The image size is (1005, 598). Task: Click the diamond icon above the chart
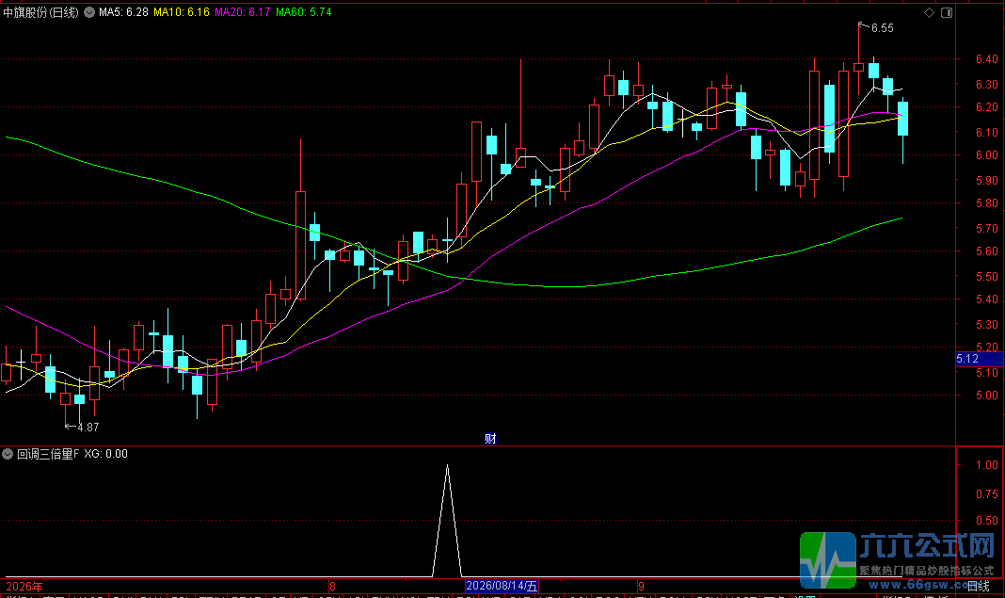(x=929, y=13)
